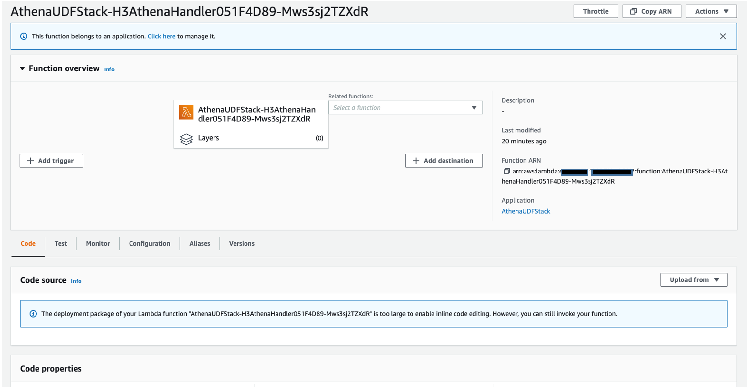Click the Layers stack icon

(x=186, y=139)
